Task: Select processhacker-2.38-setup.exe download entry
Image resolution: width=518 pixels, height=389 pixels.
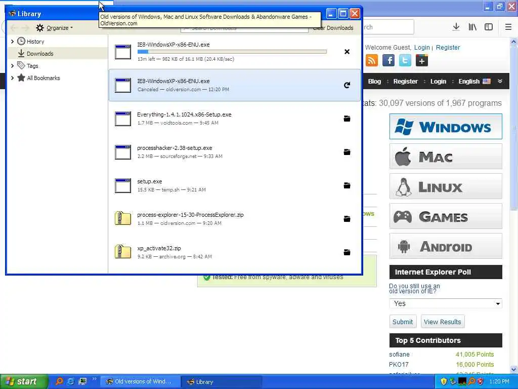Action: point(235,152)
